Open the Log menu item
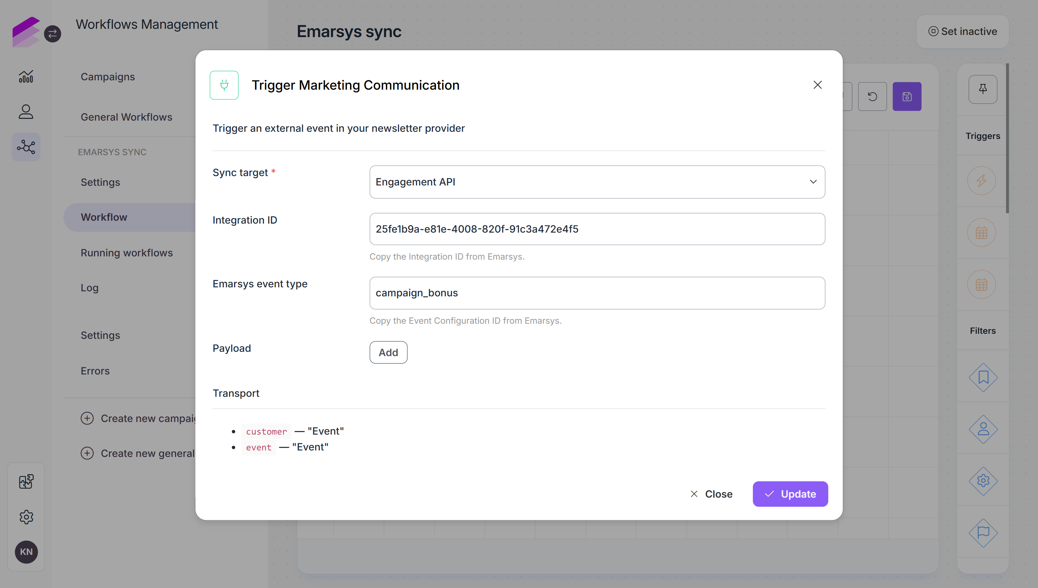Viewport: 1038px width, 588px height. coord(89,288)
